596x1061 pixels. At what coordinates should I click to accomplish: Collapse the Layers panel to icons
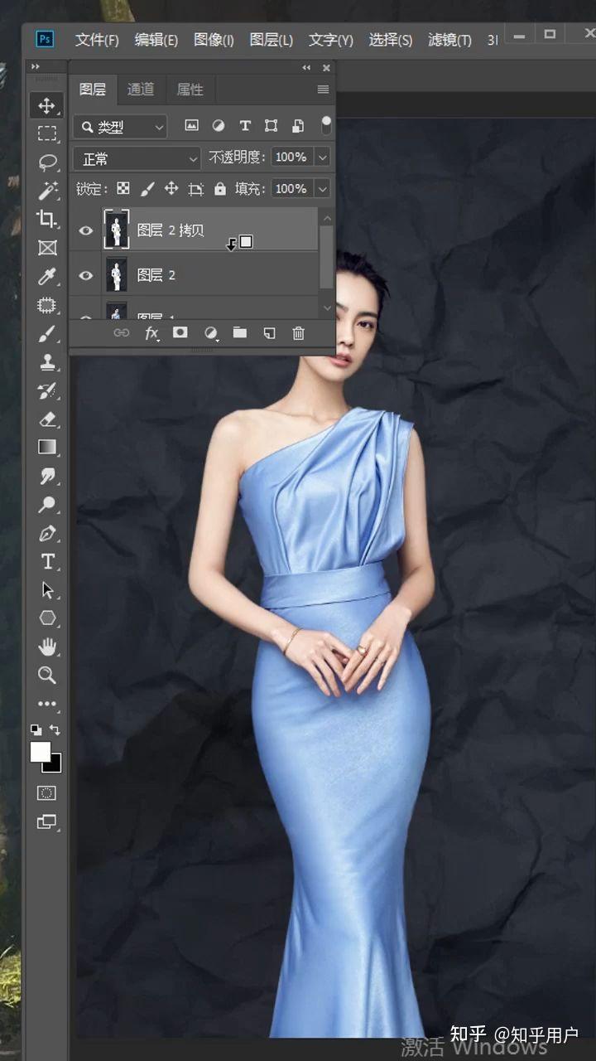[x=306, y=68]
